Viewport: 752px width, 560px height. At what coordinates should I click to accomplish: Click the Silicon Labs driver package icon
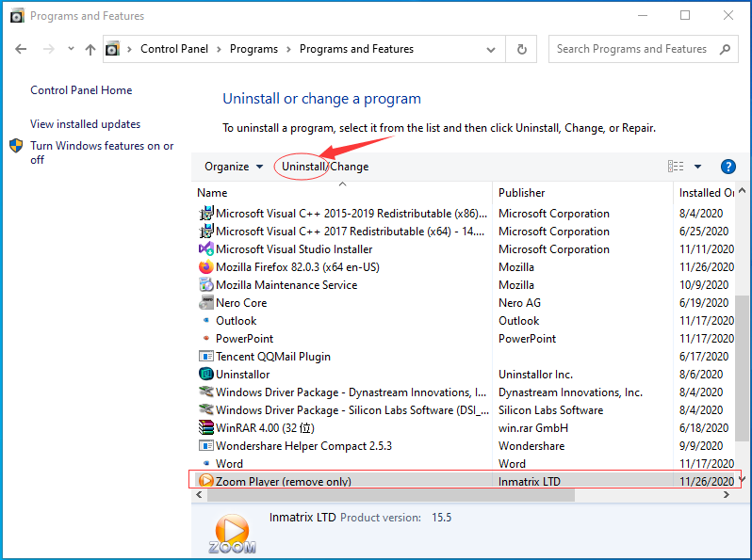tap(206, 409)
